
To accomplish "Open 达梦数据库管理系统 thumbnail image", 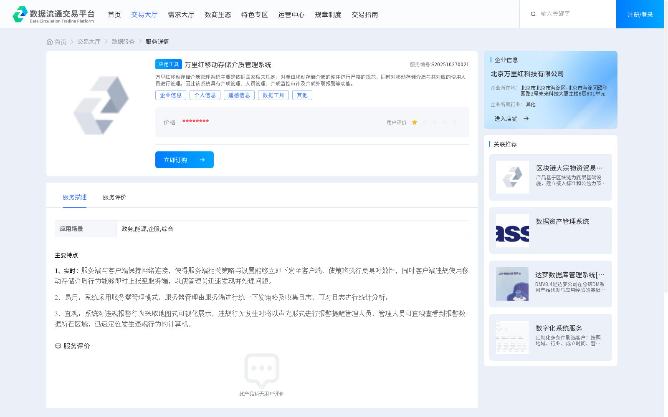I will click(x=512, y=284).
